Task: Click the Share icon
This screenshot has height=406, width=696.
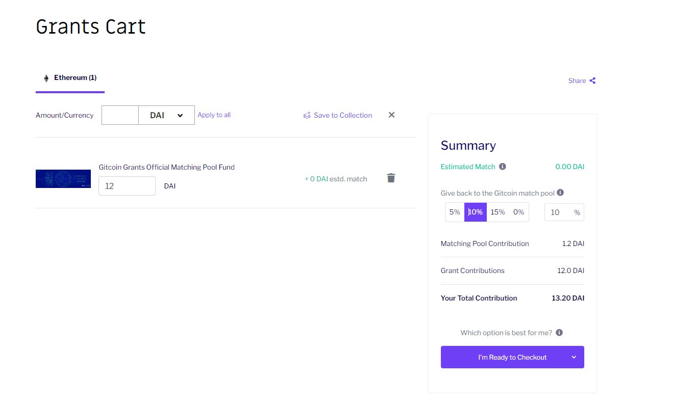Action: click(592, 80)
